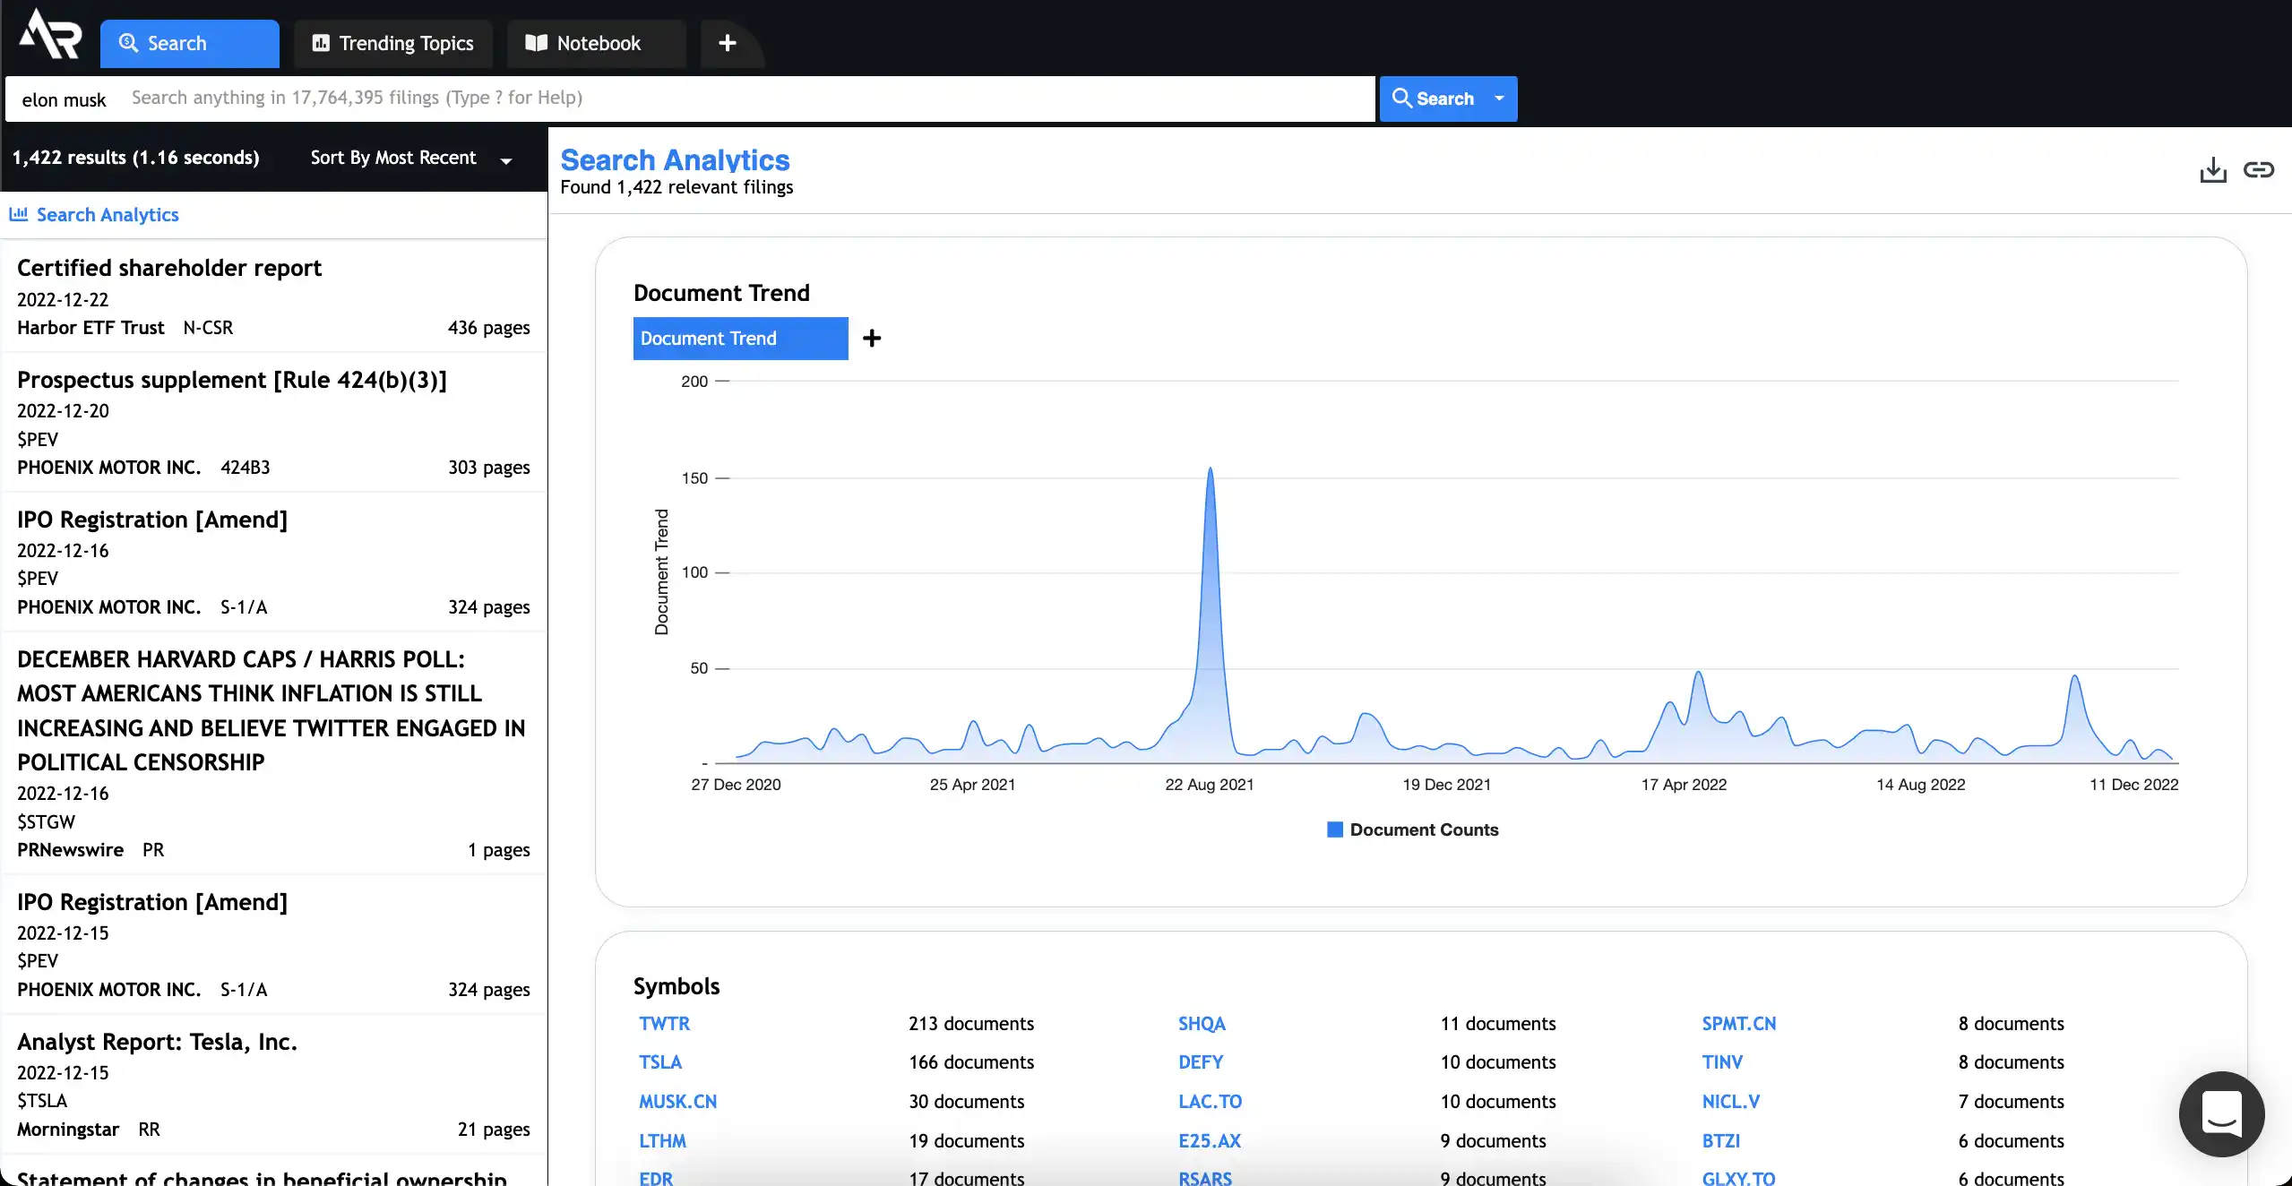Click magnifier icon in Search tab
The width and height of the screenshot is (2292, 1186).
(x=129, y=43)
